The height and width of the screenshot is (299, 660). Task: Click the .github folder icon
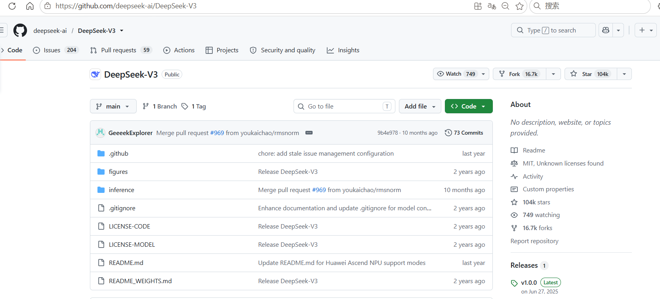click(x=101, y=153)
